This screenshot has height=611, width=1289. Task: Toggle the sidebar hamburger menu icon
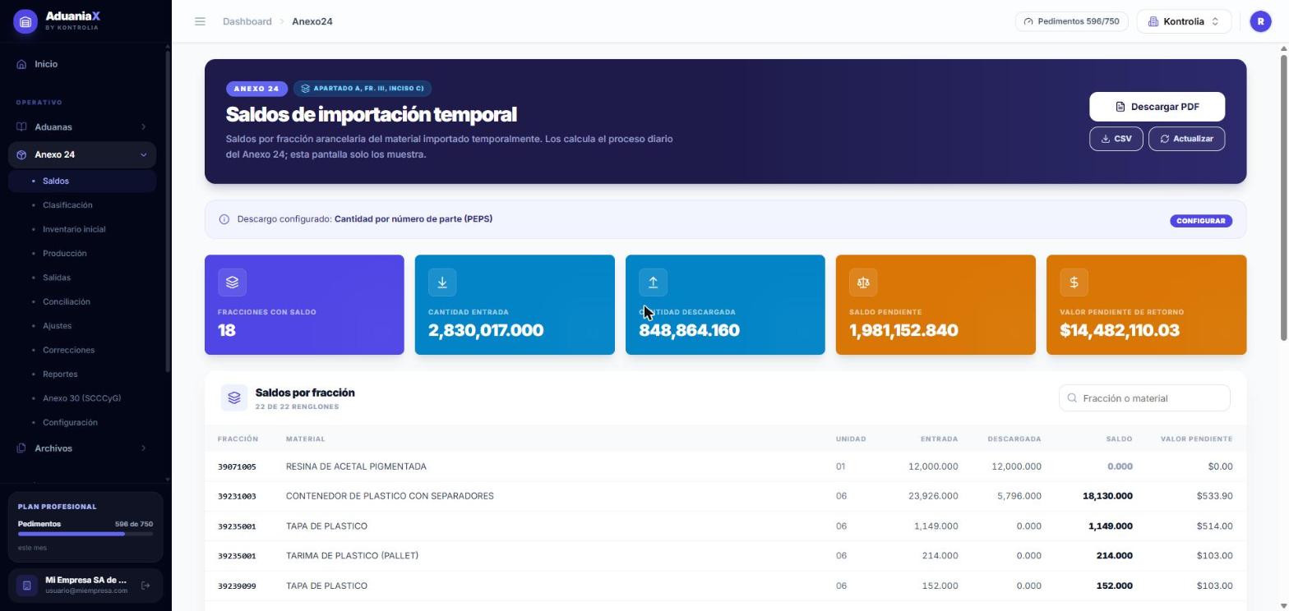coord(200,21)
